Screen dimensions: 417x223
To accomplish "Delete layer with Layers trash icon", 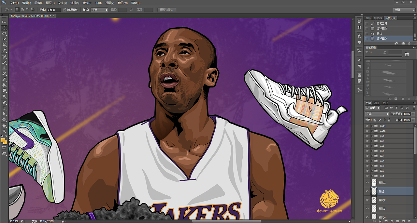I will point(410,221).
